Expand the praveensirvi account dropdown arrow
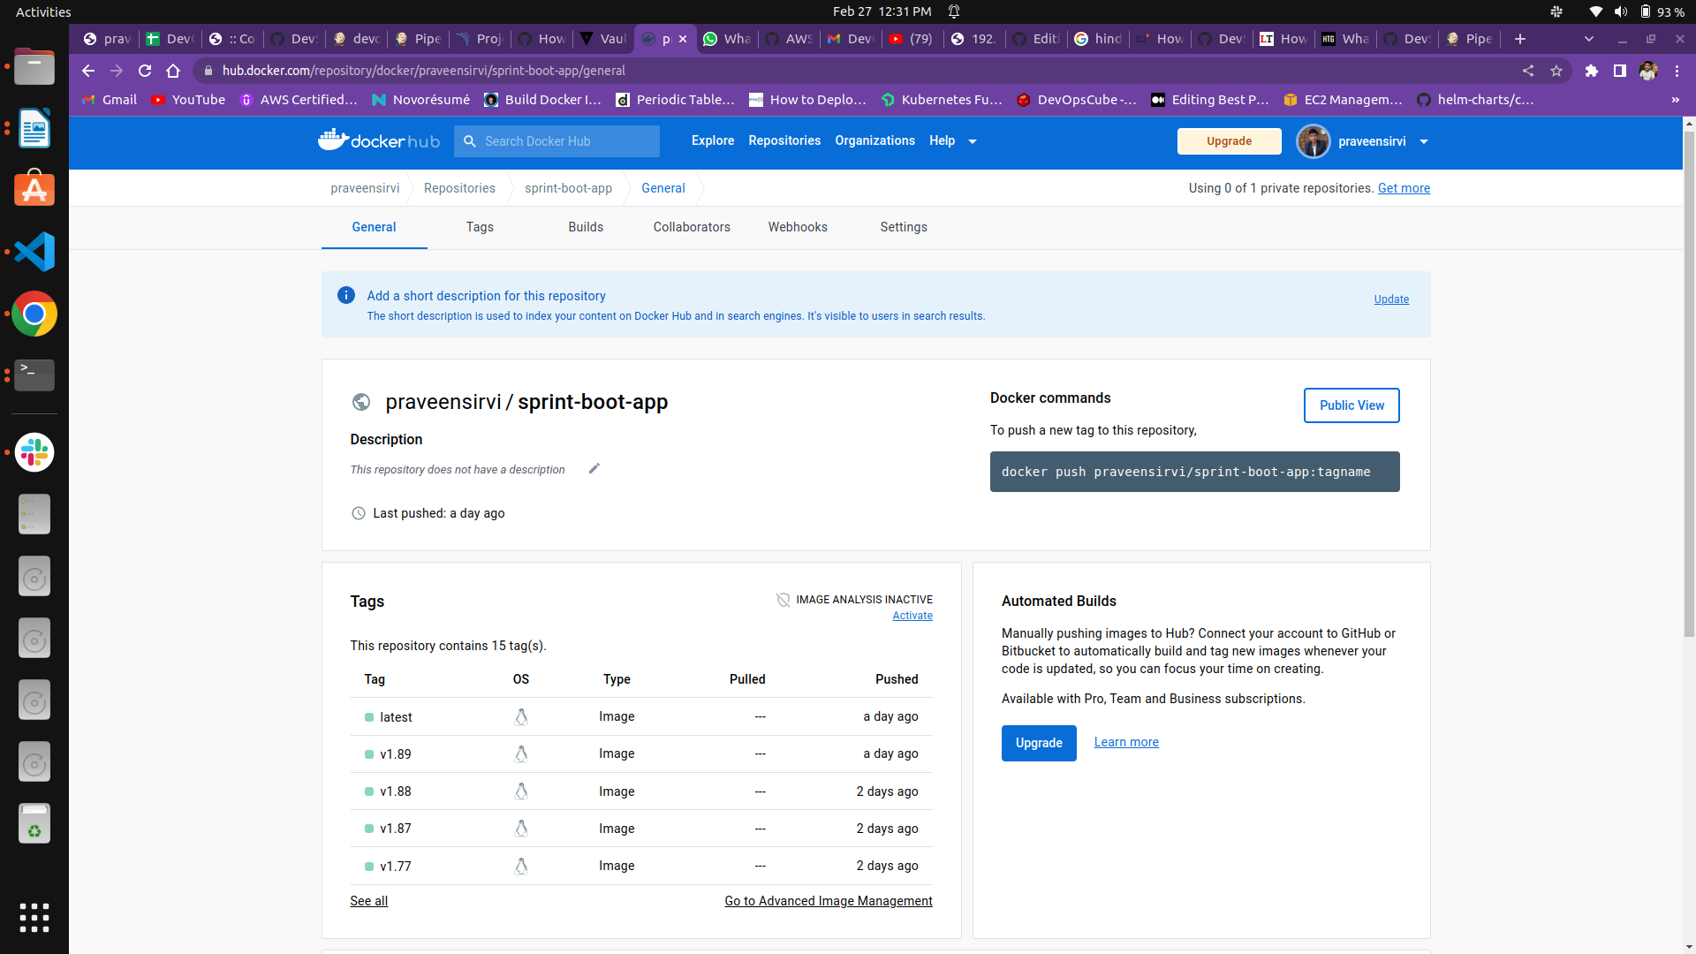The height and width of the screenshot is (954, 1696). (1424, 141)
